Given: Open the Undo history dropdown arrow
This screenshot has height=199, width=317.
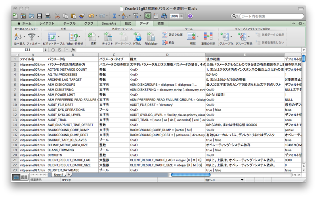Looking at the screenshot, I should (x=96, y=16).
